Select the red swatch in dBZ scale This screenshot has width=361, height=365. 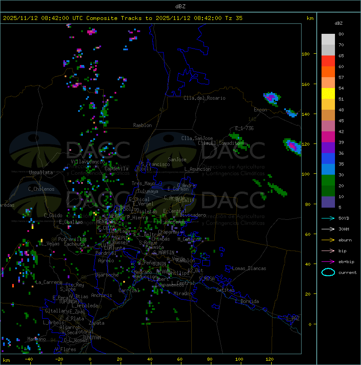click(x=328, y=61)
